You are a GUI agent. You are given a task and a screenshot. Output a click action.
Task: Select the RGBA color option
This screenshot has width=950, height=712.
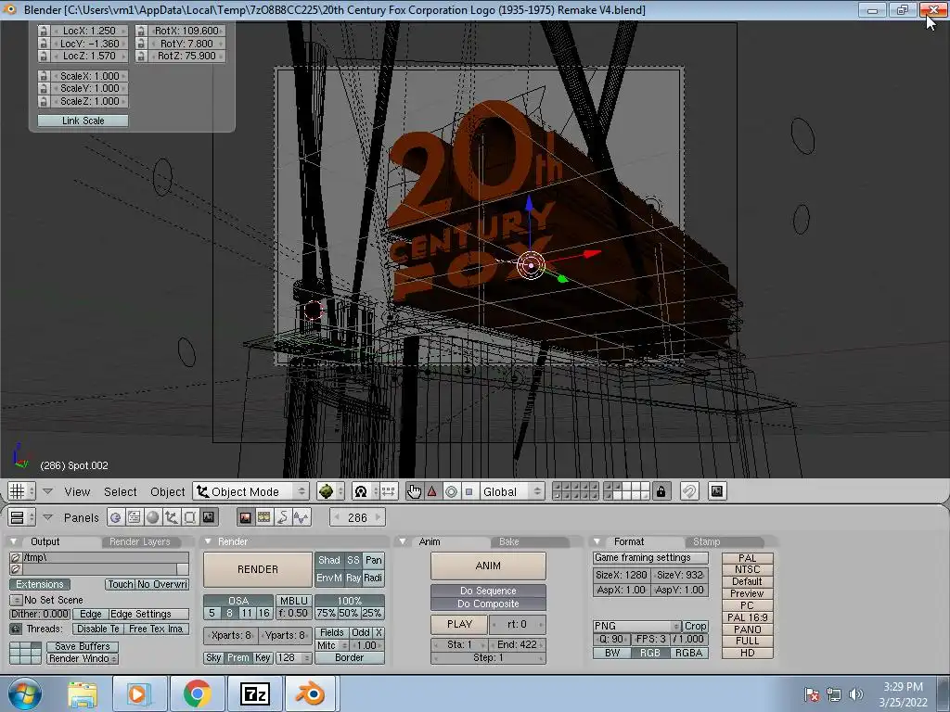click(x=688, y=654)
